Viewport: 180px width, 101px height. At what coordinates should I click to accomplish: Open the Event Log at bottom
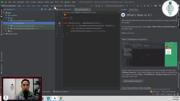coord(155,92)
